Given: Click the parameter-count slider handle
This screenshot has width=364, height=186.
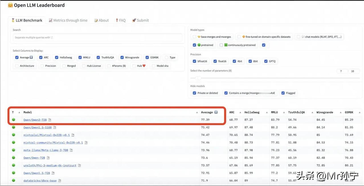Looking at the screenshot, I should pyautogui.click(x=199, y=78).
